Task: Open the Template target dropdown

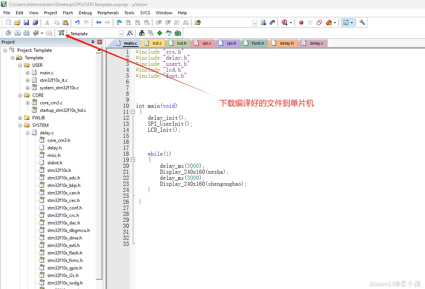Action: [121, 33]
